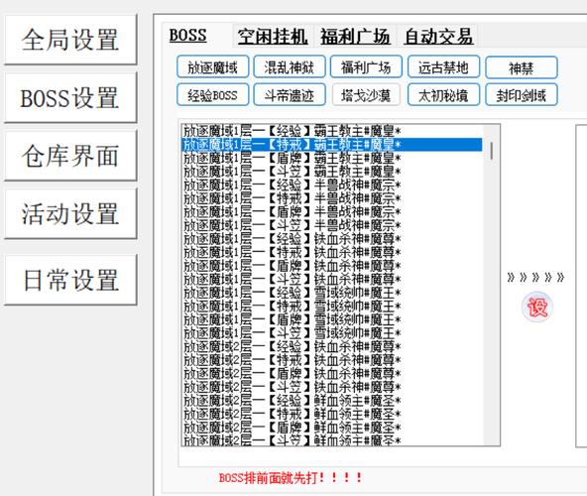Select row 放逐魔域1层—【经验】半兽战神#魔宗*
The width and height of the screenshot is (587, 496).
(x=332, y=186)
